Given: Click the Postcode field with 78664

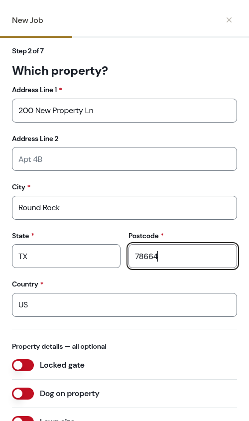Looking at the screenshot, I should pyautogui.click(x=183, y=256).
